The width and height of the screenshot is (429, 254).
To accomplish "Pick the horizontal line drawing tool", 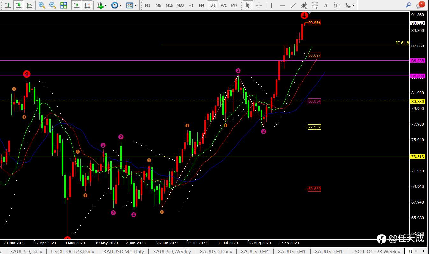I will [x=282, y=5].
